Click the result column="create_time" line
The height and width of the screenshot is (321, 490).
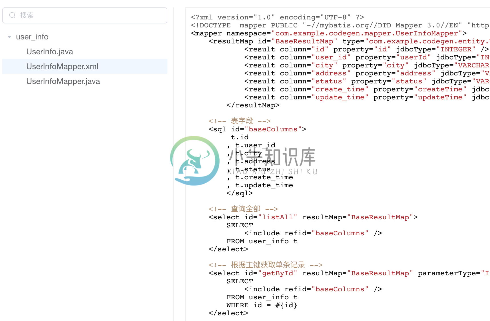[x=367, y=89]
